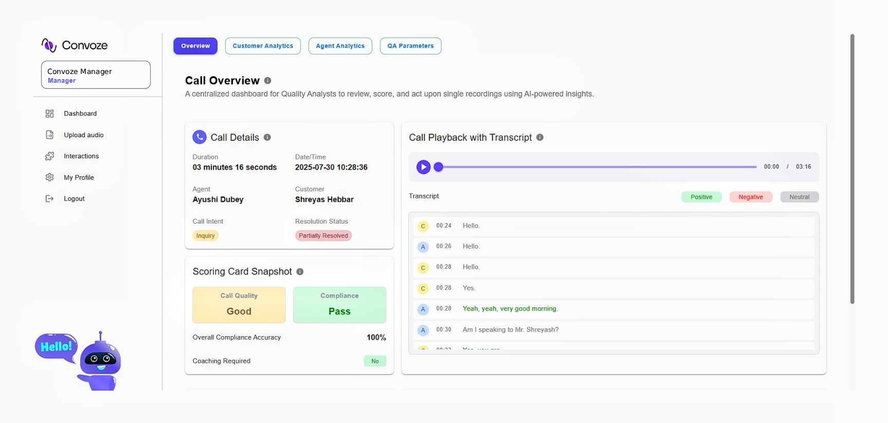Click the Upload audio file icon
Screen dimensions: 888x423
50,135
